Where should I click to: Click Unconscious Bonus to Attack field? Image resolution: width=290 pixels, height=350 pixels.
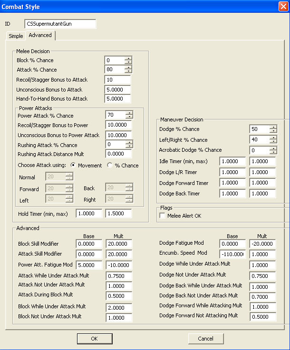tap(118, 90)
